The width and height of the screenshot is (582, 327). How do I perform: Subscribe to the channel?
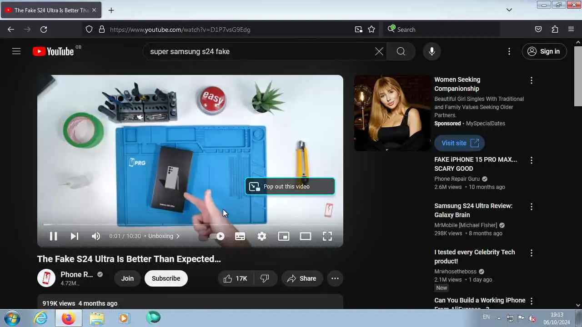166,278
